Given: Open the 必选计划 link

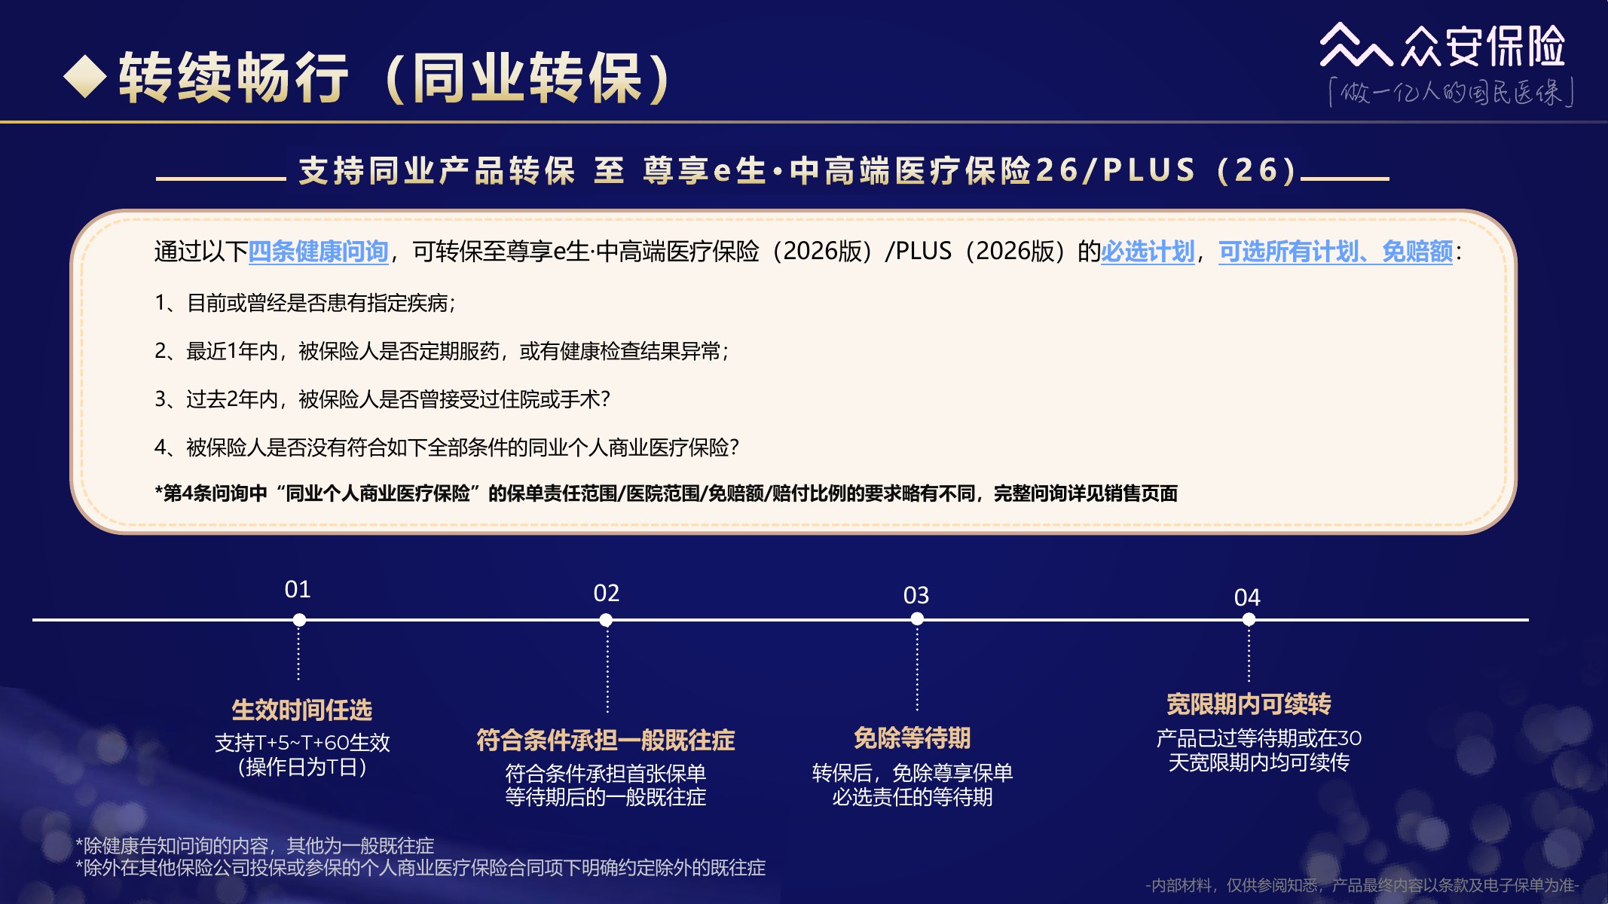Looking at the screenshot, I should [x=1148, y=252].
